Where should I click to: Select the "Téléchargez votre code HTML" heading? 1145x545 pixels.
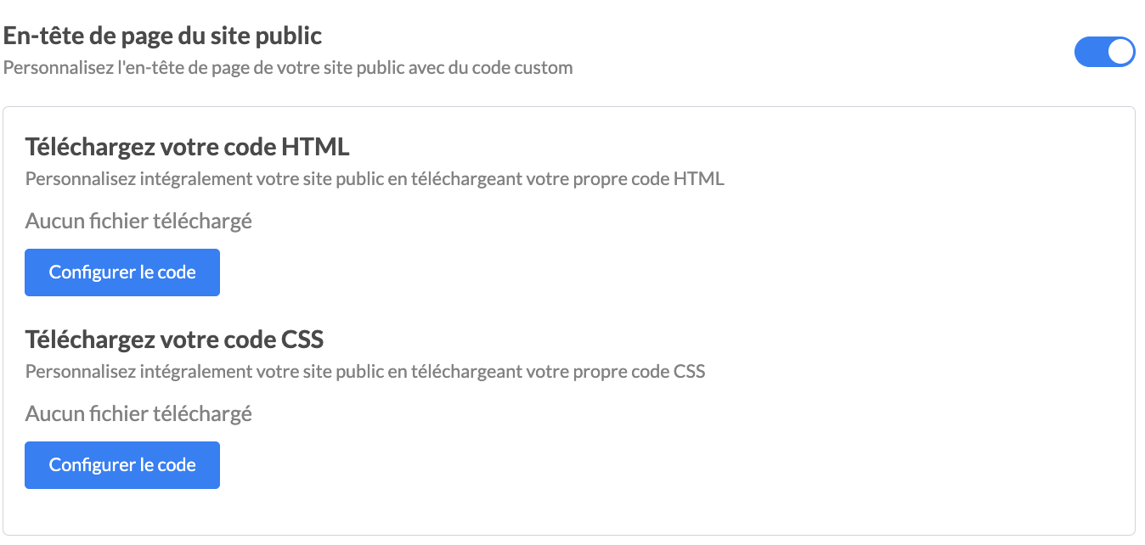[x=188, y=147]
